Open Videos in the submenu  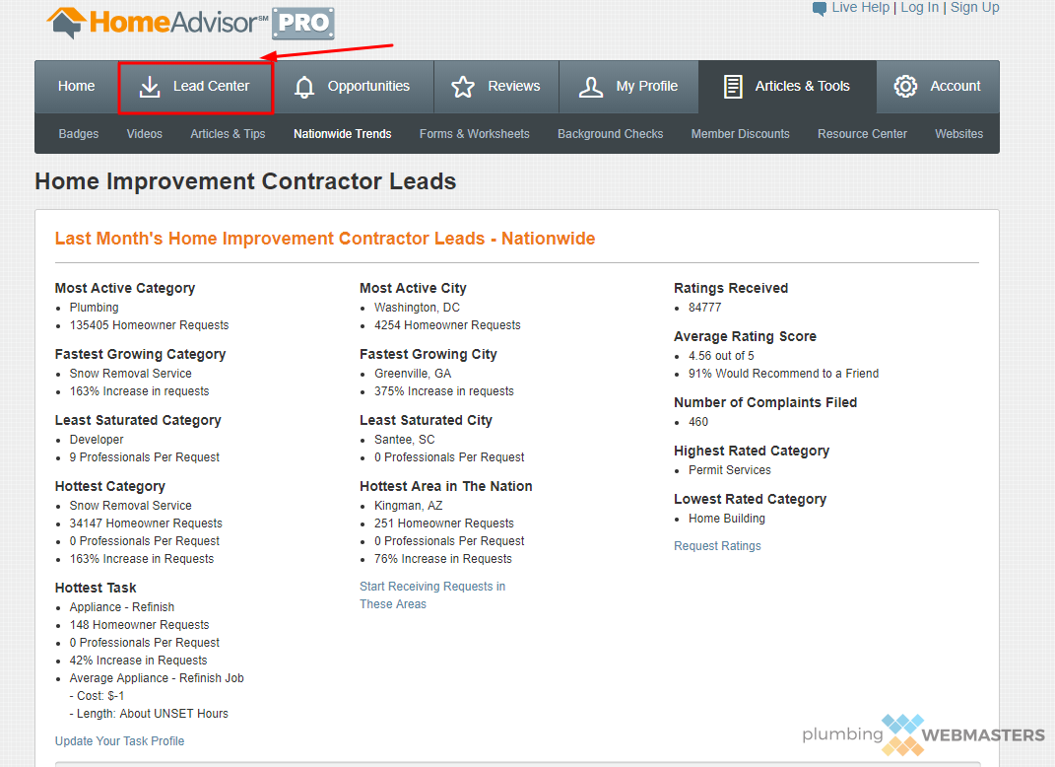145,133
